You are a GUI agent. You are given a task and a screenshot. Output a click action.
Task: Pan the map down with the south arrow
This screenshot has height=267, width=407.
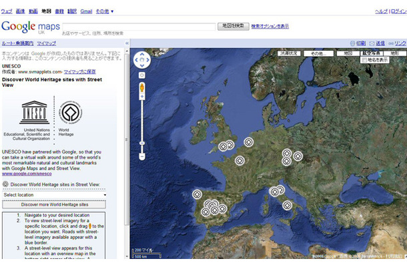(142, 65)
